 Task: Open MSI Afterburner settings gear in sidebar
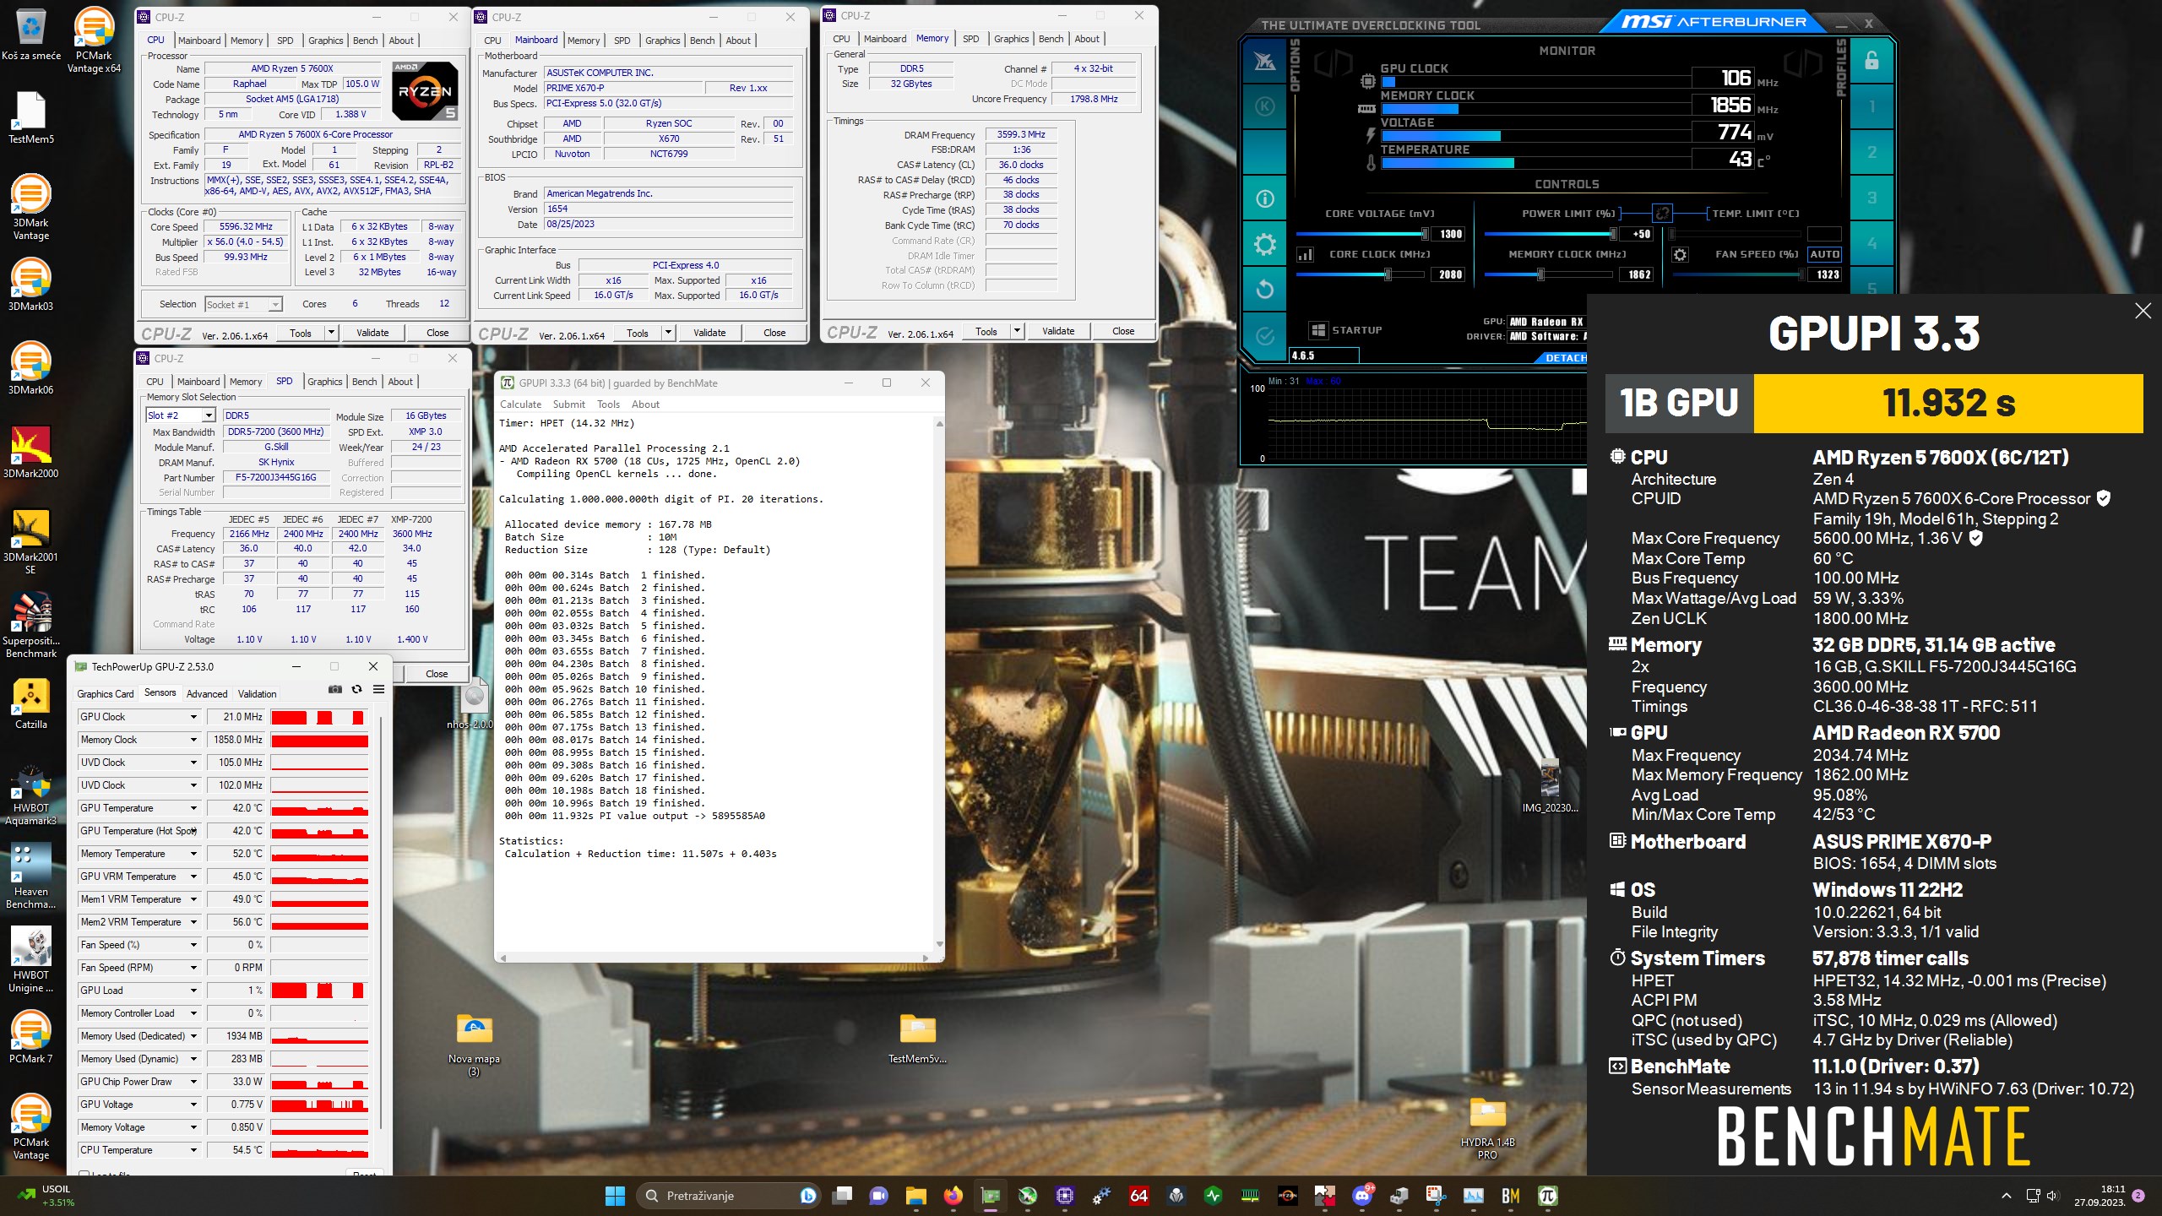[x=1264, y=245]
